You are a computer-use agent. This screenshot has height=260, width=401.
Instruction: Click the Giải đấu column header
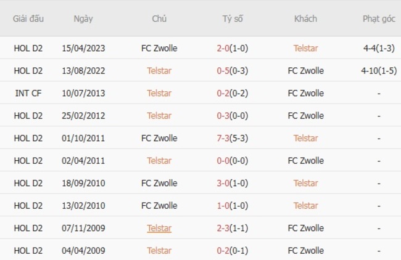(x=28, y=18)
